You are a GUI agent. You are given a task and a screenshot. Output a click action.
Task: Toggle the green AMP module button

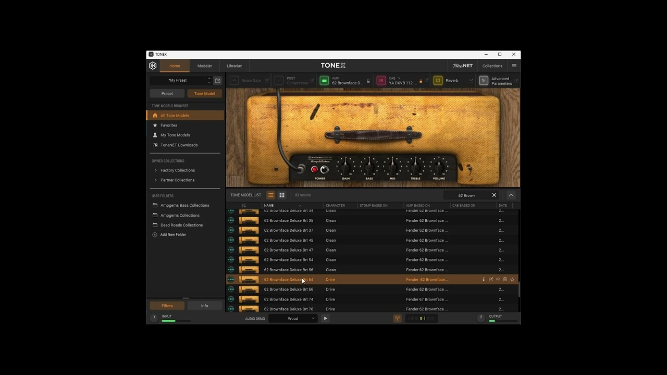point(324,81)
